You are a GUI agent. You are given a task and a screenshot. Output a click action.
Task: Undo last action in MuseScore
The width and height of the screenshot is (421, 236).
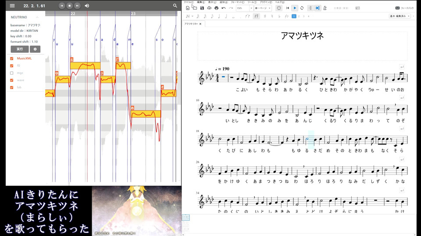click(223, 8)
